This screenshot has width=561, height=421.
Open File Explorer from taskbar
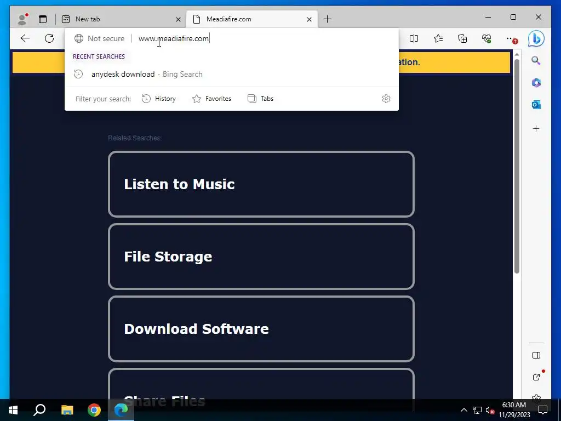click(x=67, y=410)
